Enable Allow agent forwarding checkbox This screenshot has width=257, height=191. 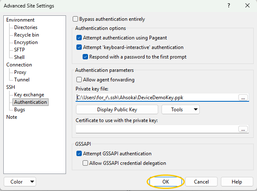click(x=79, y=80)
